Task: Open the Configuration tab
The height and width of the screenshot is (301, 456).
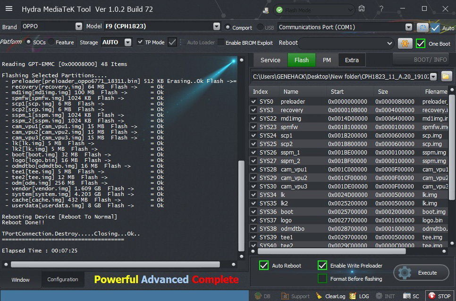Action: pos(63,279)
